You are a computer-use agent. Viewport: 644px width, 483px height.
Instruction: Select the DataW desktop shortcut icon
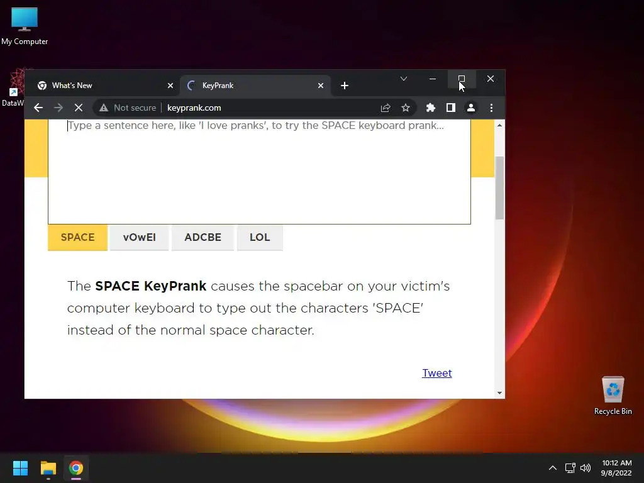click(13, 88)
